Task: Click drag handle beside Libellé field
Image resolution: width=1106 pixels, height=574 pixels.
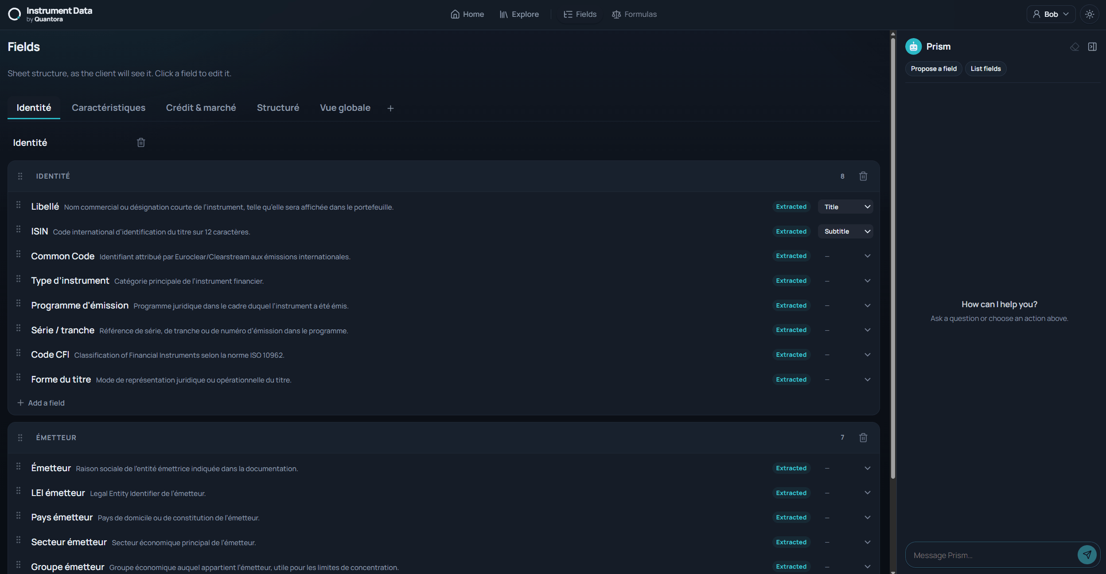Action: pos(18,205)
